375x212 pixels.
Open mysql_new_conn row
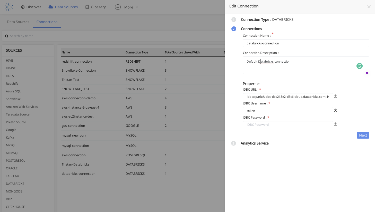pos(143,136)
